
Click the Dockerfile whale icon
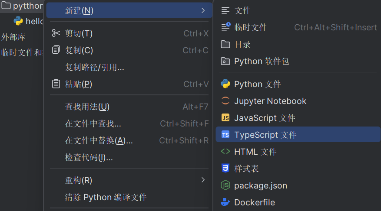pos(225,202)
